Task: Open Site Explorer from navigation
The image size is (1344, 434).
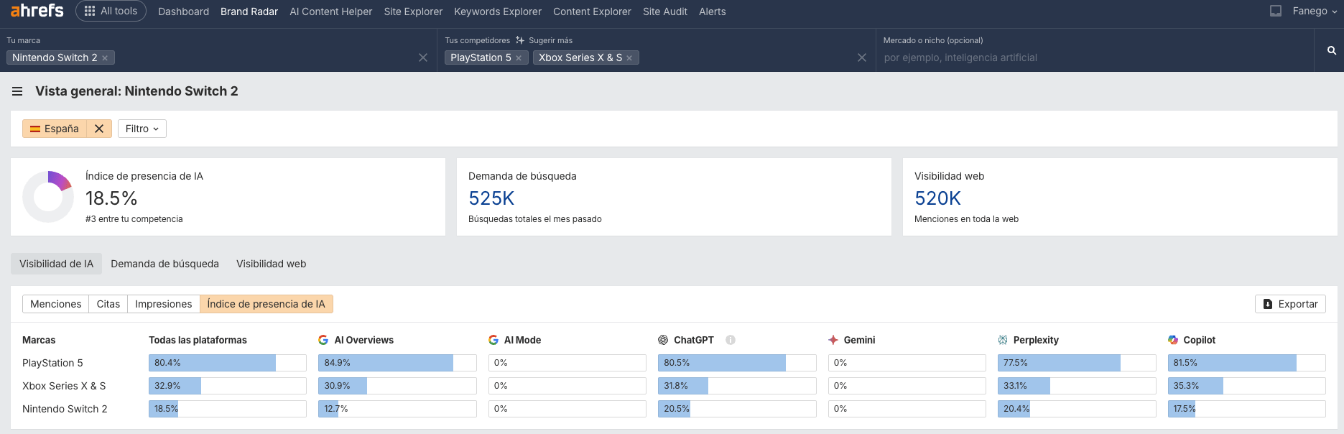Action: coord(413,11)
